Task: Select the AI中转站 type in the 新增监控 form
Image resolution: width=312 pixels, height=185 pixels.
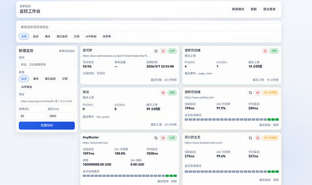Action: click(x=27, y=87)
